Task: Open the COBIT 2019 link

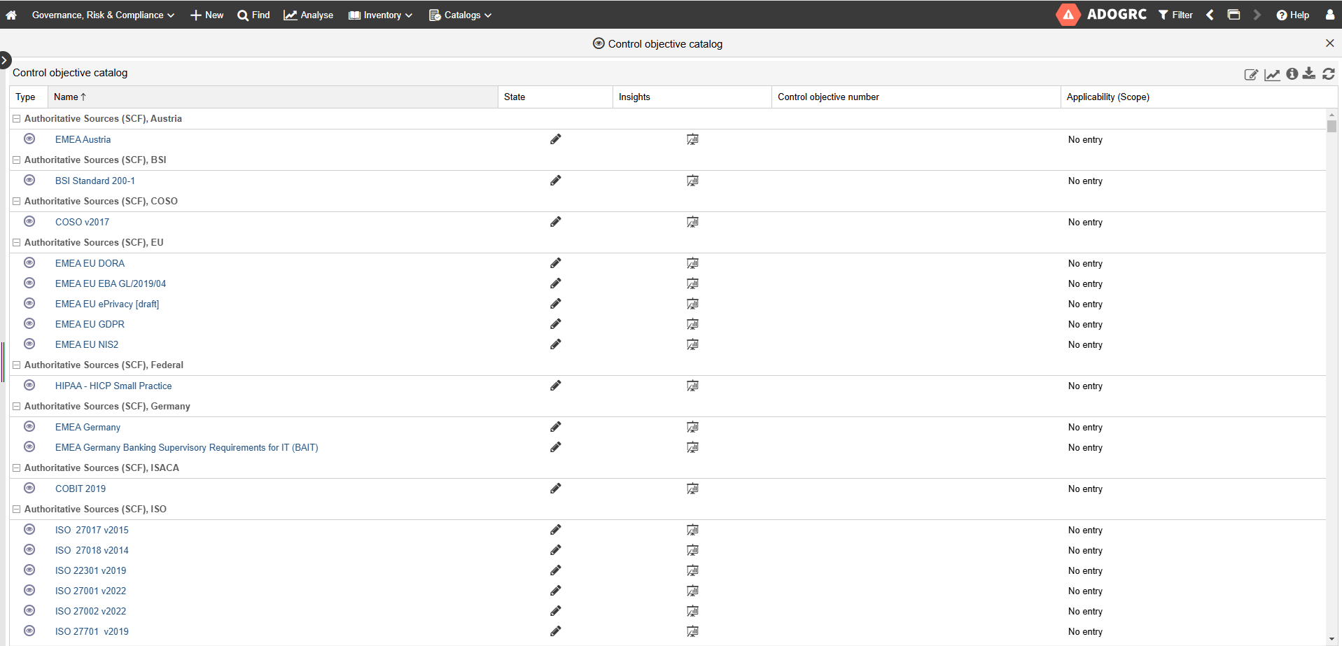Action: (81, 489)
